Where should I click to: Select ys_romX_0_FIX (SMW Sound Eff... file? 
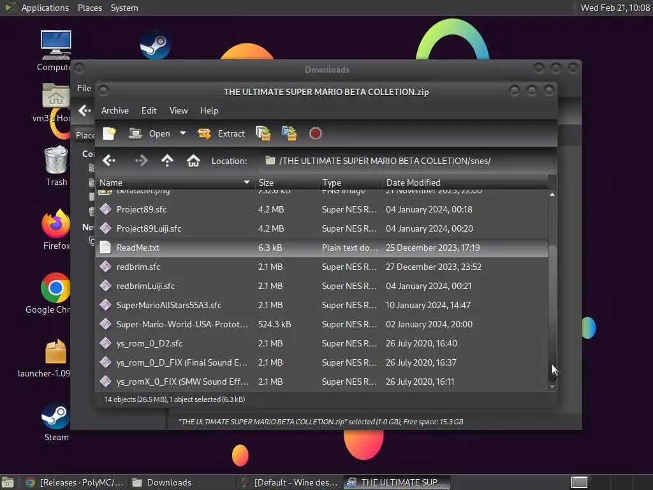pyautogui.click(x=321, y=382)
